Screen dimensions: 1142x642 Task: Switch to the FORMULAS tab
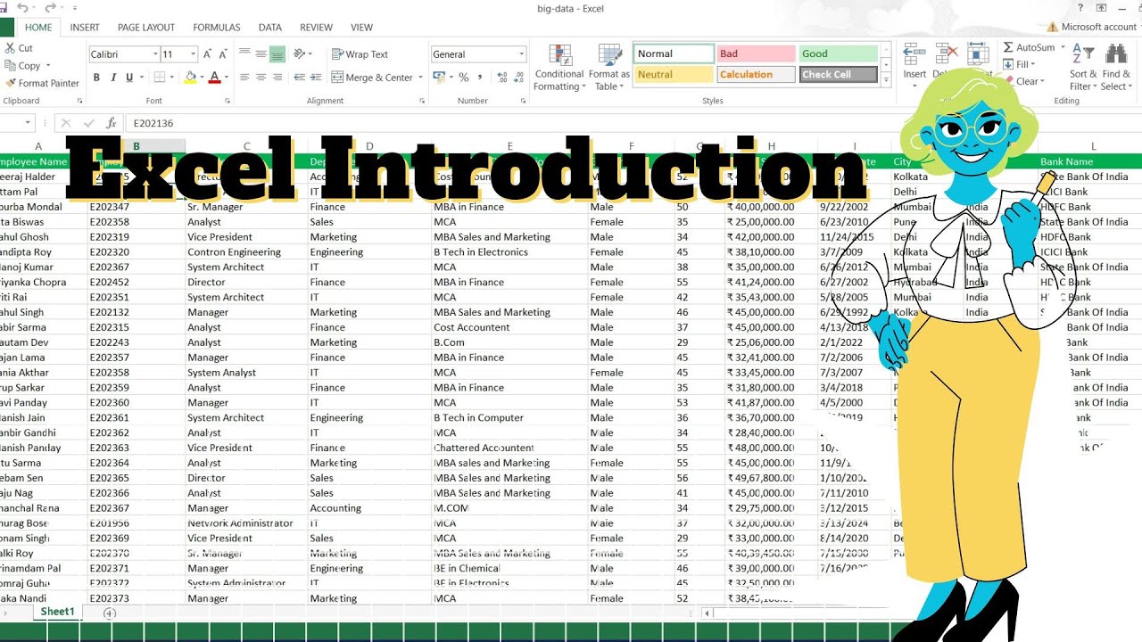tap(217, 28)
